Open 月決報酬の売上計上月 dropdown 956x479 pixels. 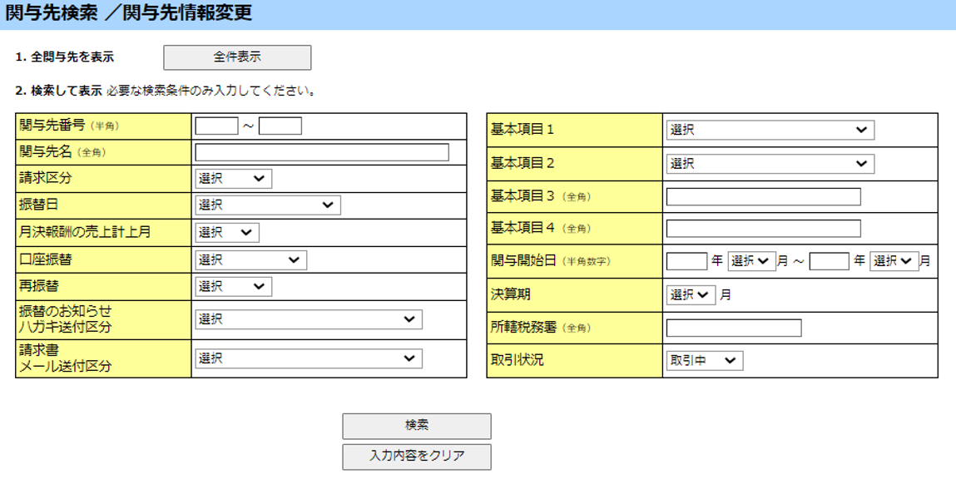pyautogui.click(x=227, y=233)
